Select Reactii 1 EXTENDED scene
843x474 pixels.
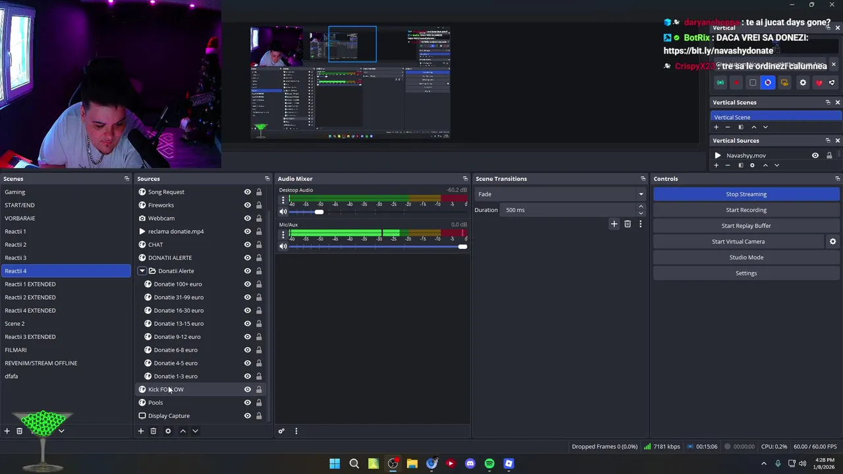(x=66, y=284)
